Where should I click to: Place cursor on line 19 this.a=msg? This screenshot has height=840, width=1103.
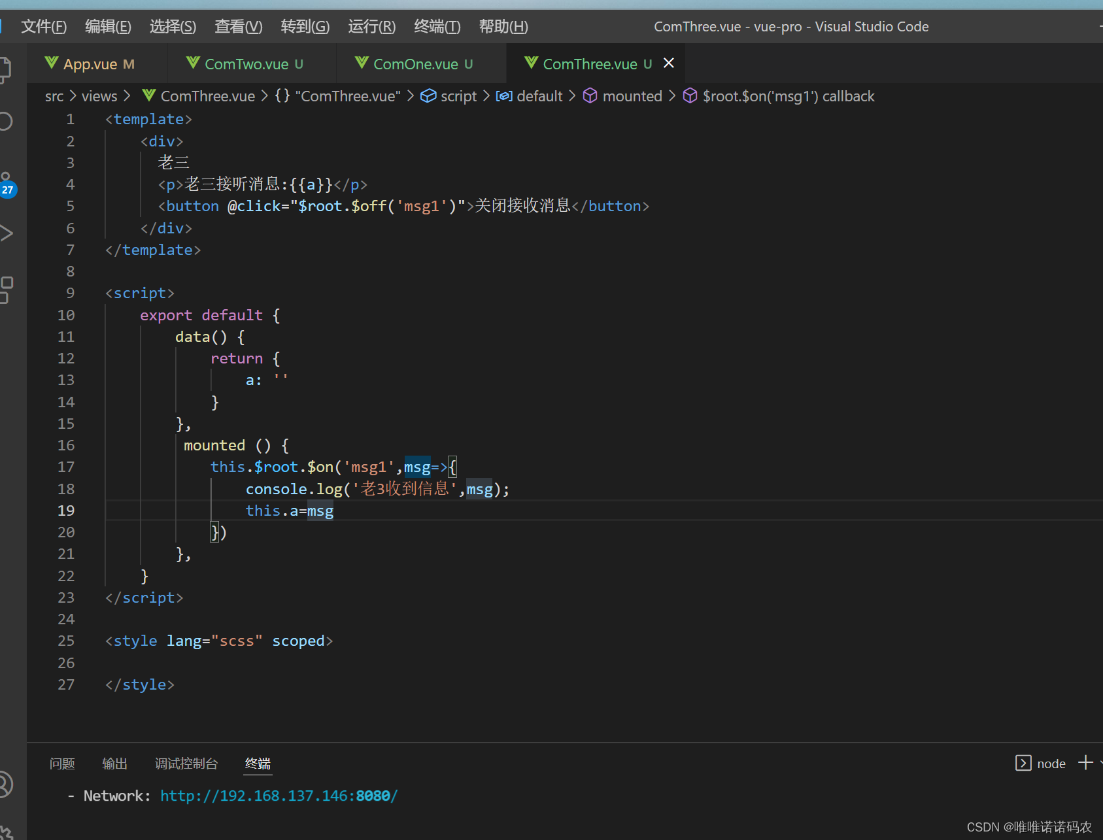pyautogui.click(x=290, y=511)
